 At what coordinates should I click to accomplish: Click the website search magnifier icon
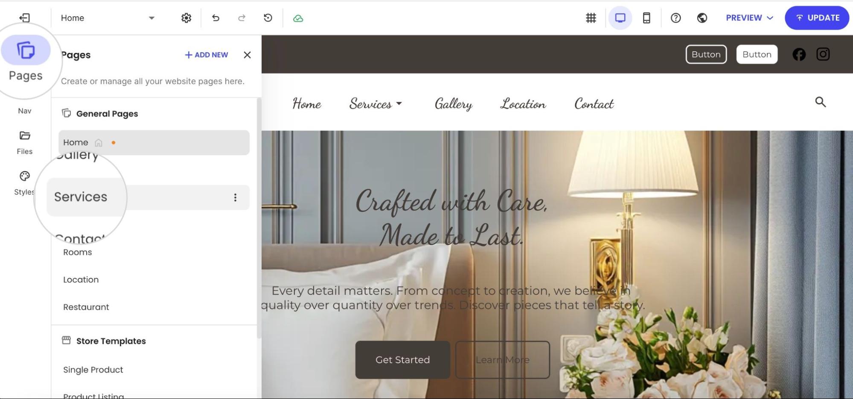click(820, 102)
